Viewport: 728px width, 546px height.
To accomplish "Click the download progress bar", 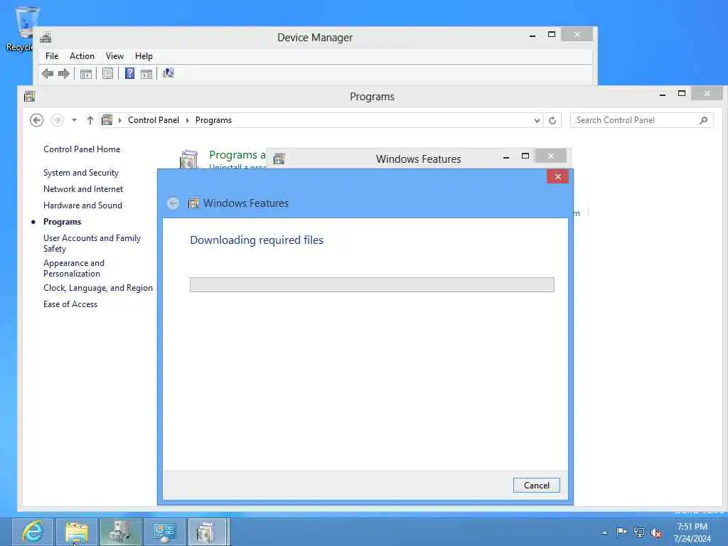I will point(372,284).
